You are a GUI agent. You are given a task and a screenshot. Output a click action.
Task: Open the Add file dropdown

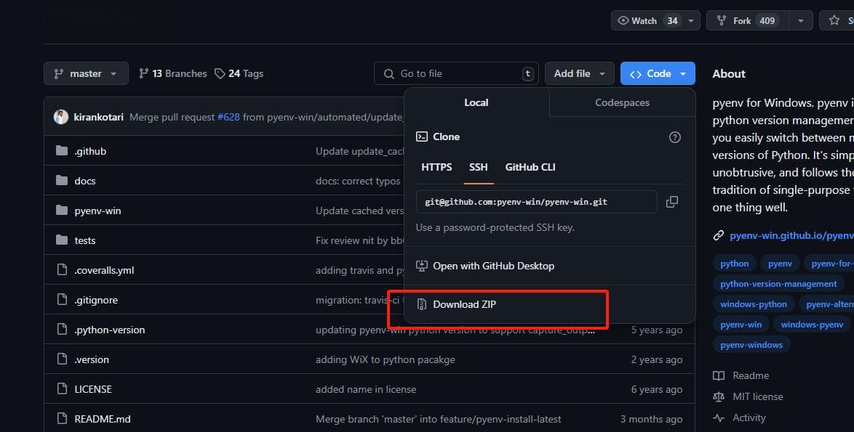pos(580,73)
